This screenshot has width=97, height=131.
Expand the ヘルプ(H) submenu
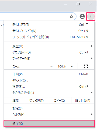49,114
